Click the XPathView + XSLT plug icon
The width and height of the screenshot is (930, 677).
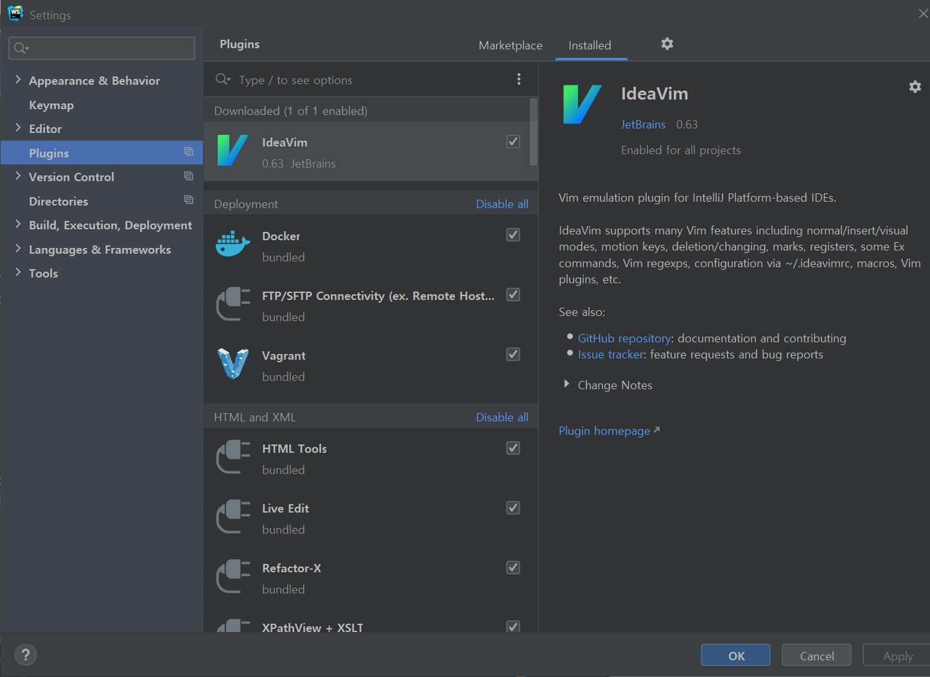(232, 626)
